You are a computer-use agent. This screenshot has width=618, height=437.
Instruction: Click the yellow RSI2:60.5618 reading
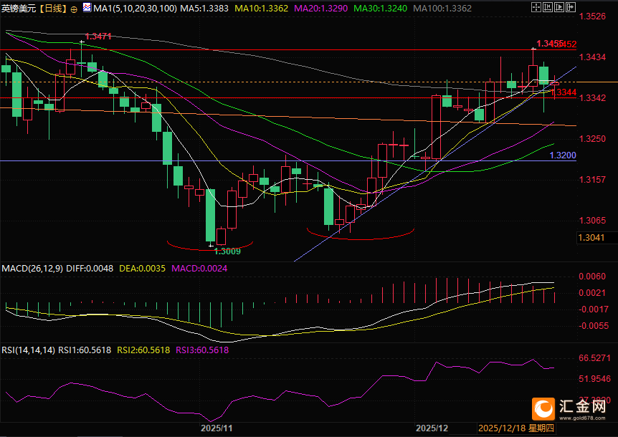[x=143, y=350]
